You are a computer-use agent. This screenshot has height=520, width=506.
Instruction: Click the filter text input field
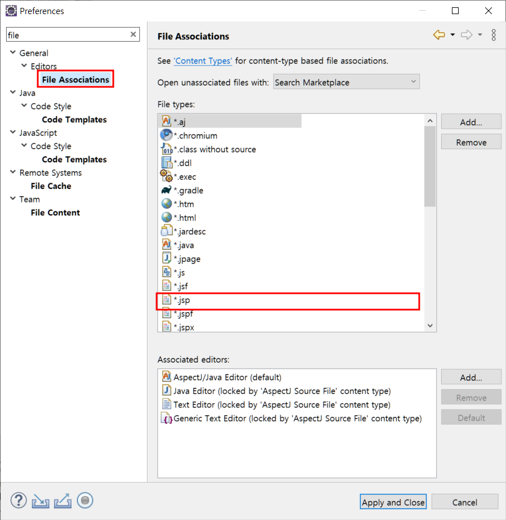[68, 34]
